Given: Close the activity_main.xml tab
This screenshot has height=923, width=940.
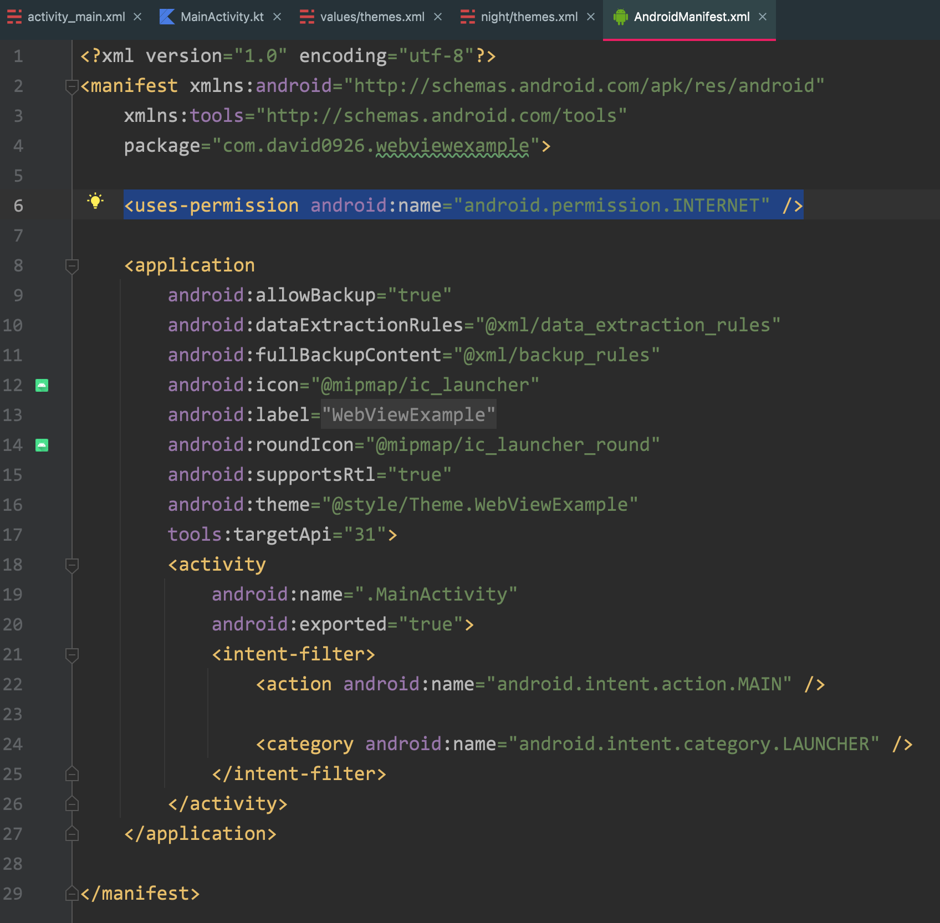Looking at the screenshot, I should [137, 17].
